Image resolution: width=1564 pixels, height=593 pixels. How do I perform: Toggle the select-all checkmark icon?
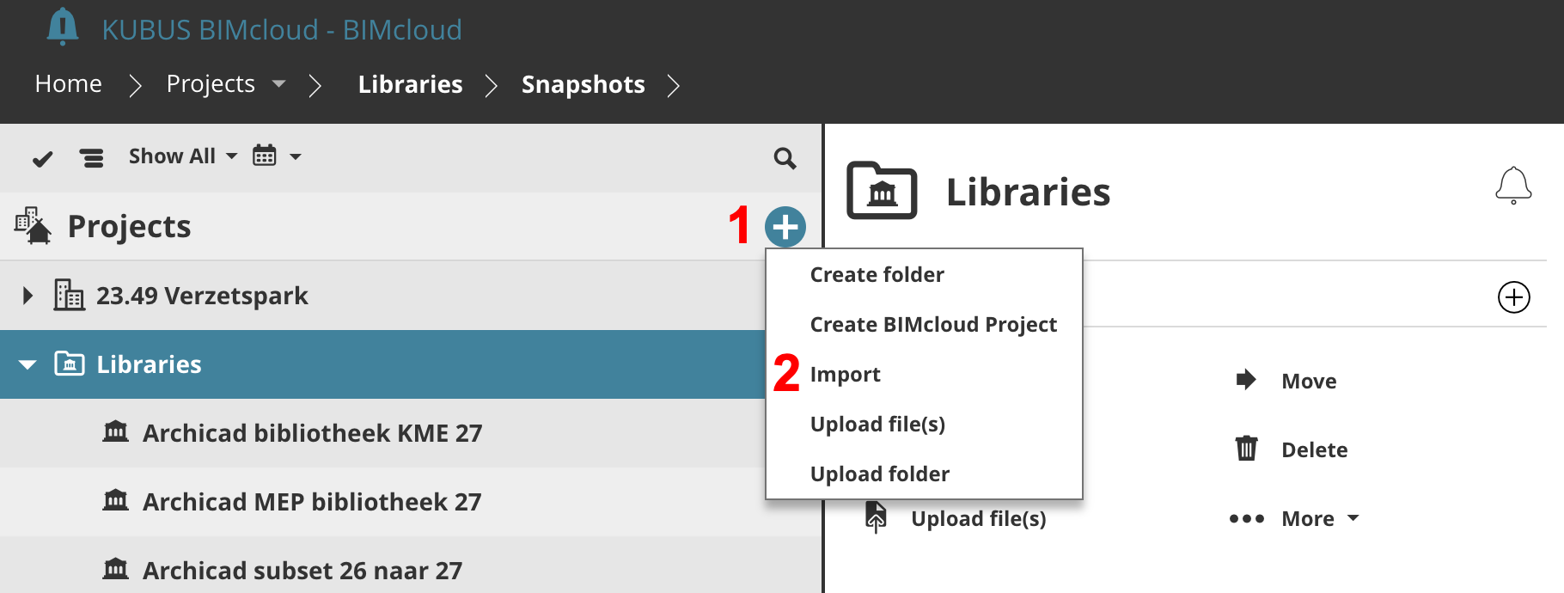[42, 158]
